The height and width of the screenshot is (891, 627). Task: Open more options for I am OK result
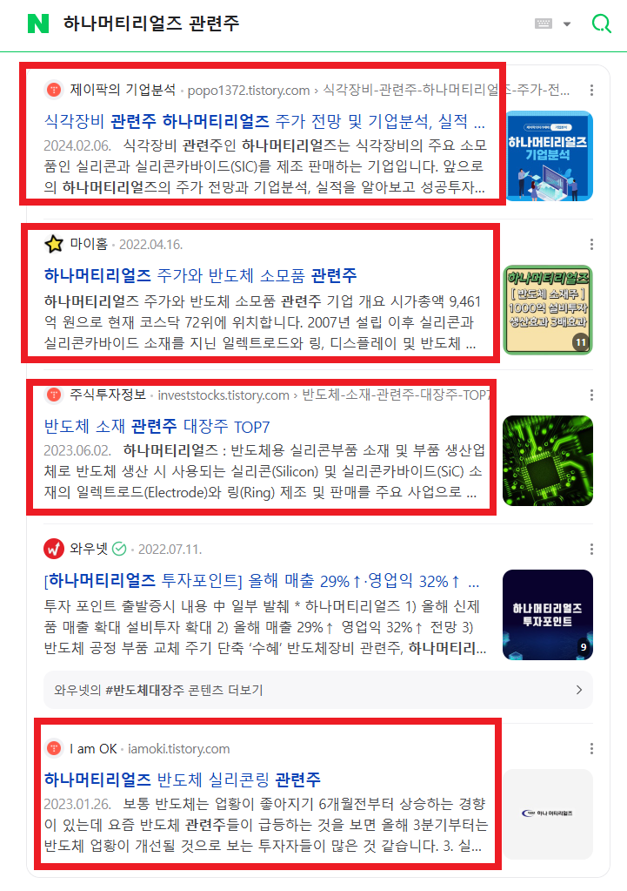tap(591, 749)
